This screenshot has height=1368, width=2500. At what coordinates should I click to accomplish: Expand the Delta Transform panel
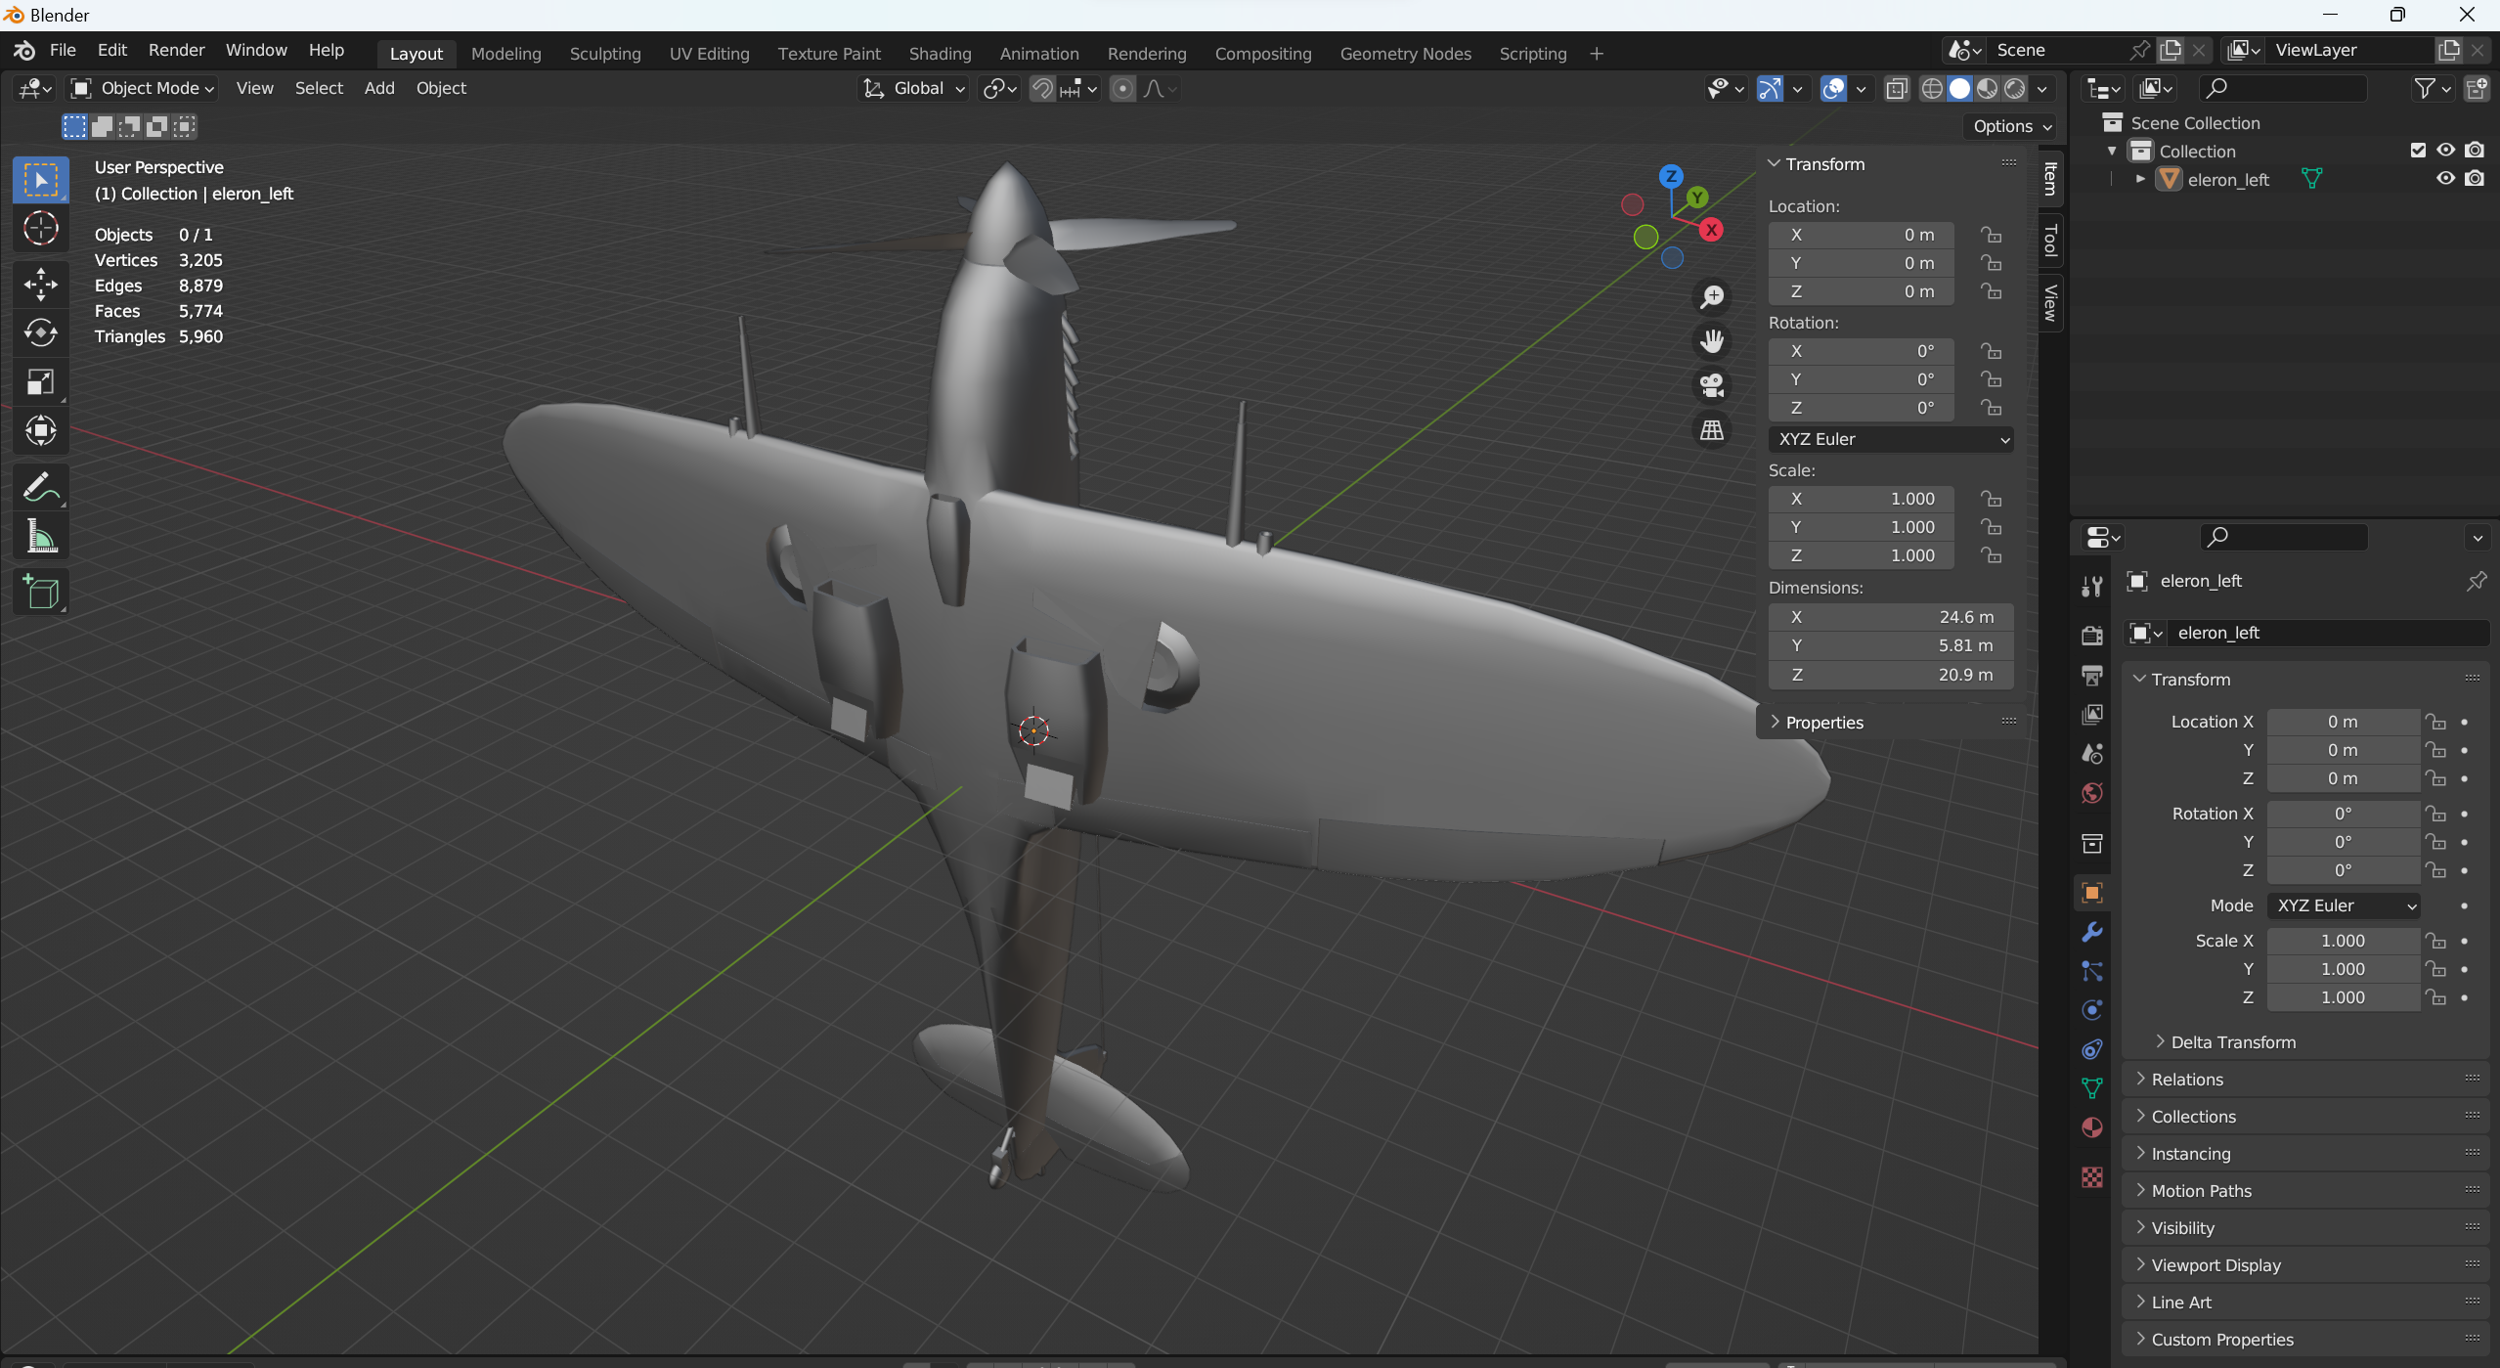coord(2232,1042)
